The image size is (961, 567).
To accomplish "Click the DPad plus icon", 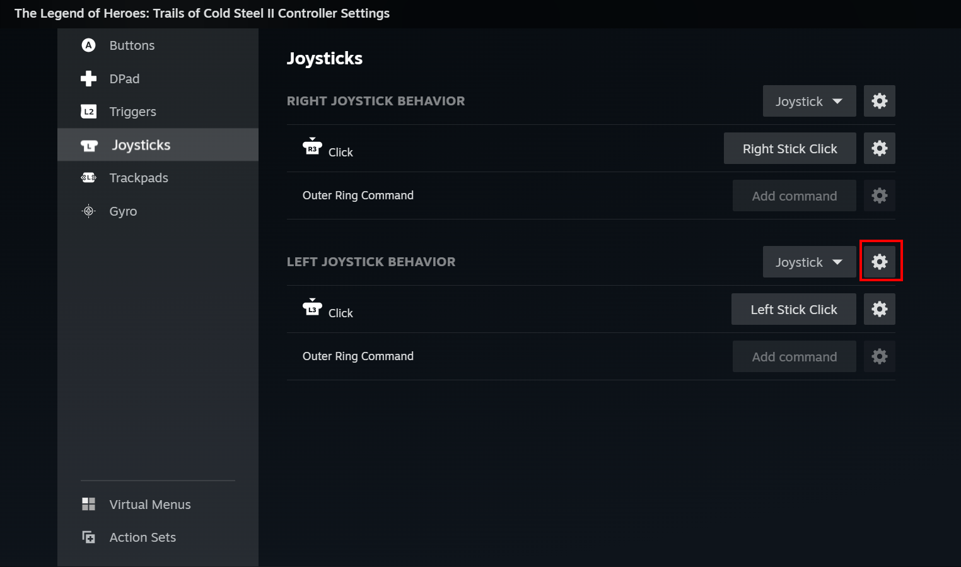I will (x=89, y=79).
